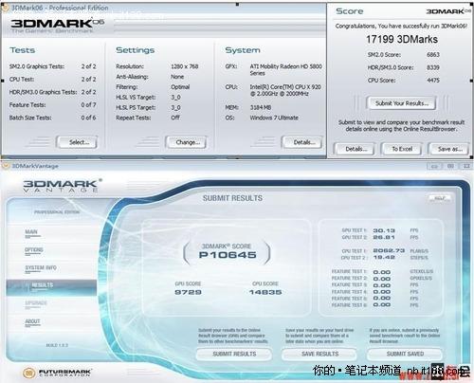Click SUBMIT RESULTS button in Vantage
This screenshot has height=383, width=474.
[234, 354]
